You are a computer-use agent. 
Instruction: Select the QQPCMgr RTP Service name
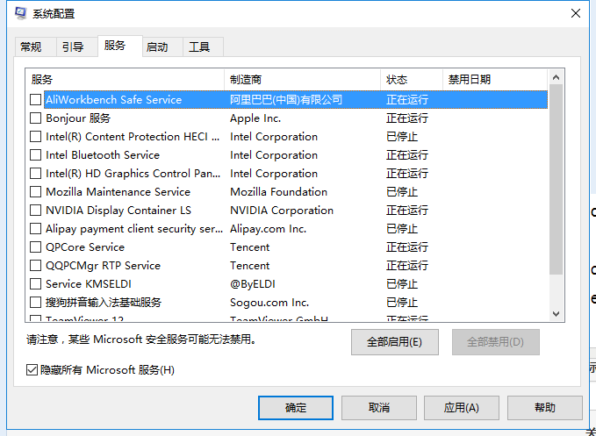103,266
